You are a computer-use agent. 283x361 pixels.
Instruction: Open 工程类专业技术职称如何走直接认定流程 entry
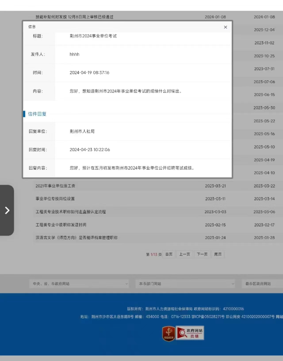[x=71, y=212]
